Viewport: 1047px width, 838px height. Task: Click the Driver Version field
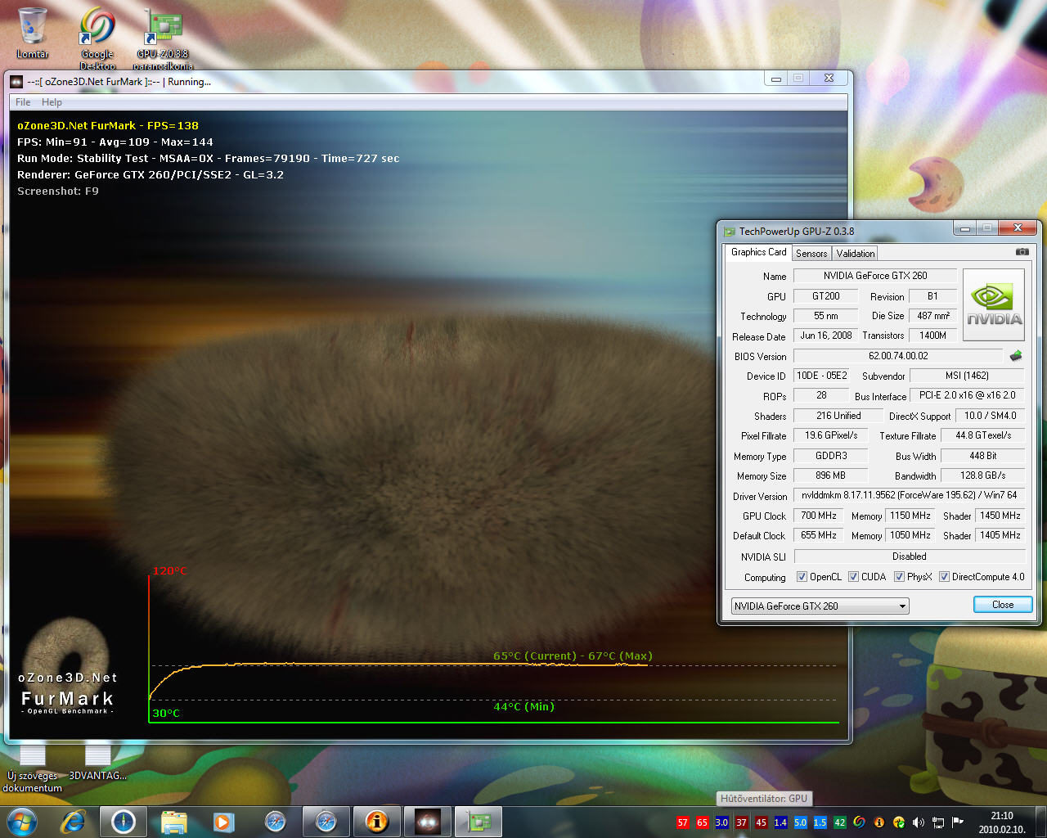[x=909, y=495]
